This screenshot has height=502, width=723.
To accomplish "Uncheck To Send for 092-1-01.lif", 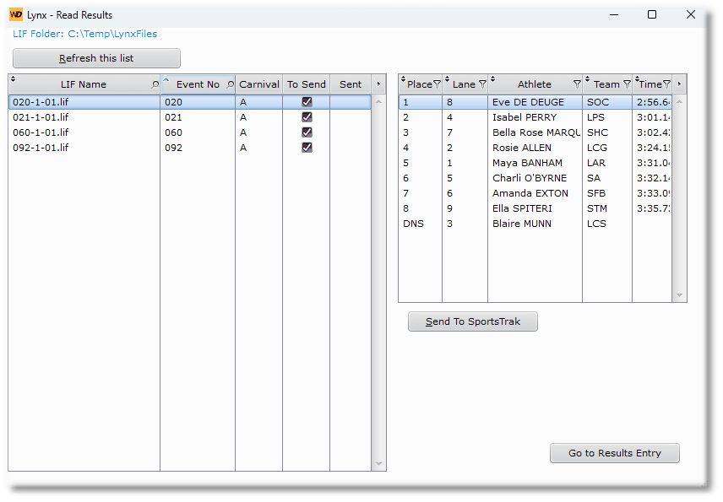I will point(307,148).
